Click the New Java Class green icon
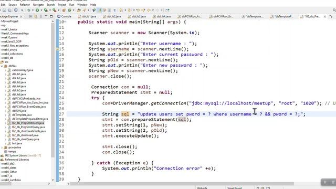336x189 pixels. pyautogui.click(x=69, y=10)
